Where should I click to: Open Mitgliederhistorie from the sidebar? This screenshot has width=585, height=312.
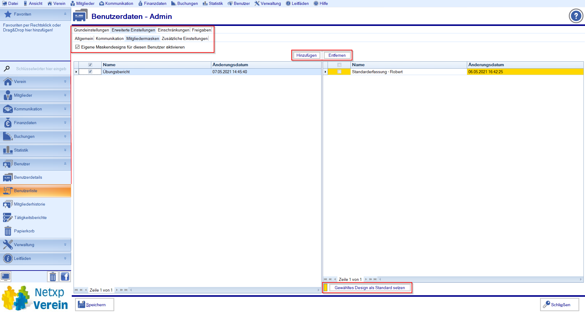[29, 204]
